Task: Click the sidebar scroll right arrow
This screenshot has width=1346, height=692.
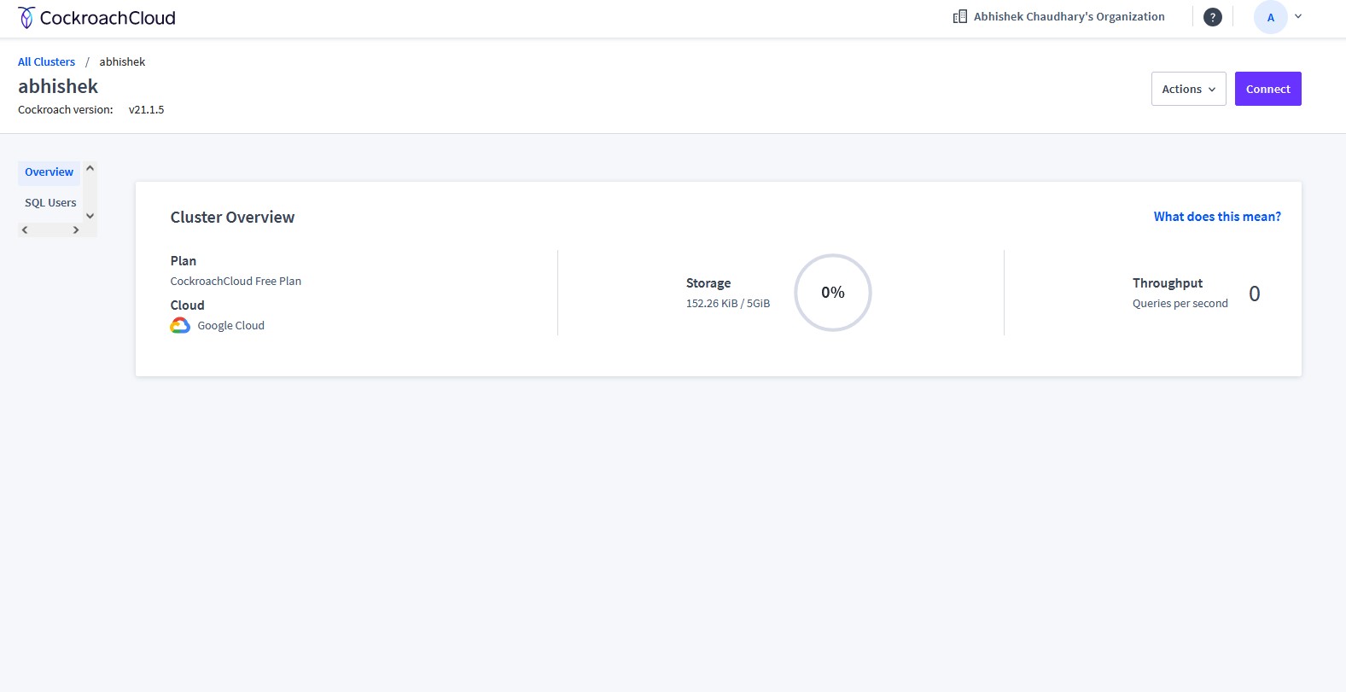Action: tap(76, 230)
